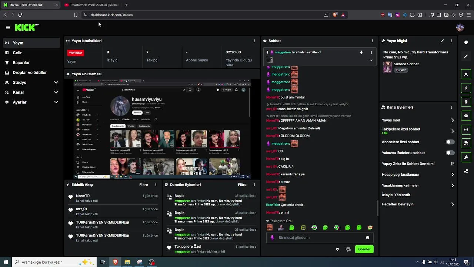
Task: Go to Yayın in the left sidebar
Action: coord(31,43)
